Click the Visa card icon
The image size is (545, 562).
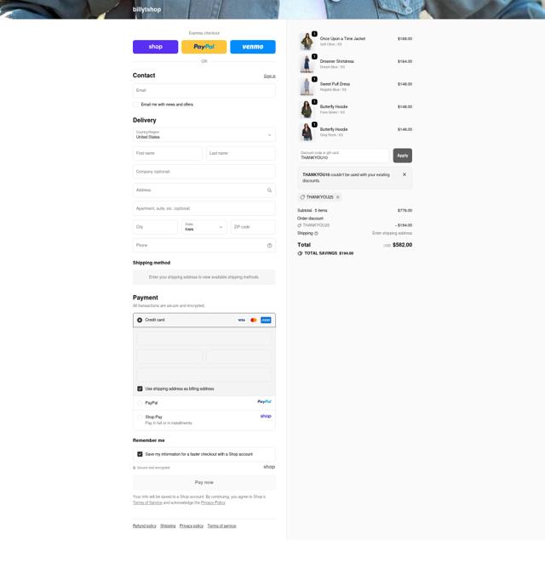pos(242,320)
